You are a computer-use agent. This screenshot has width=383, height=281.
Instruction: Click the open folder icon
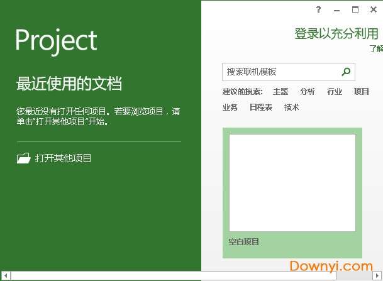pyautogui.click(x=24, y=158)
